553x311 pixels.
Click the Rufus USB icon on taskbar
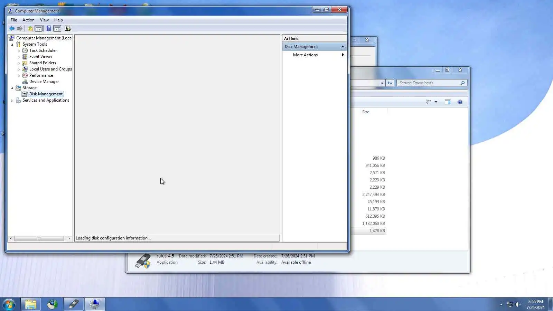point(73,304)
